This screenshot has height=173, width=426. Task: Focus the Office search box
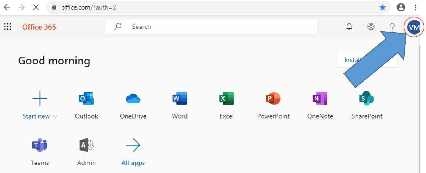pos(211,27)
